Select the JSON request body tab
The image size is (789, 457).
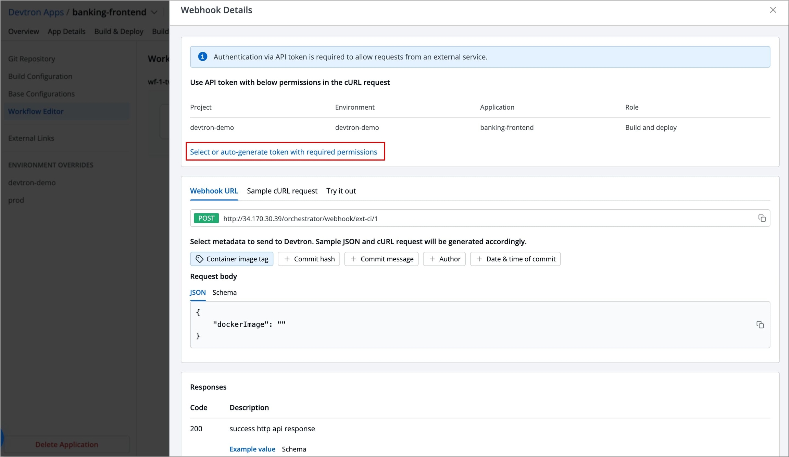tap(198, 292)
